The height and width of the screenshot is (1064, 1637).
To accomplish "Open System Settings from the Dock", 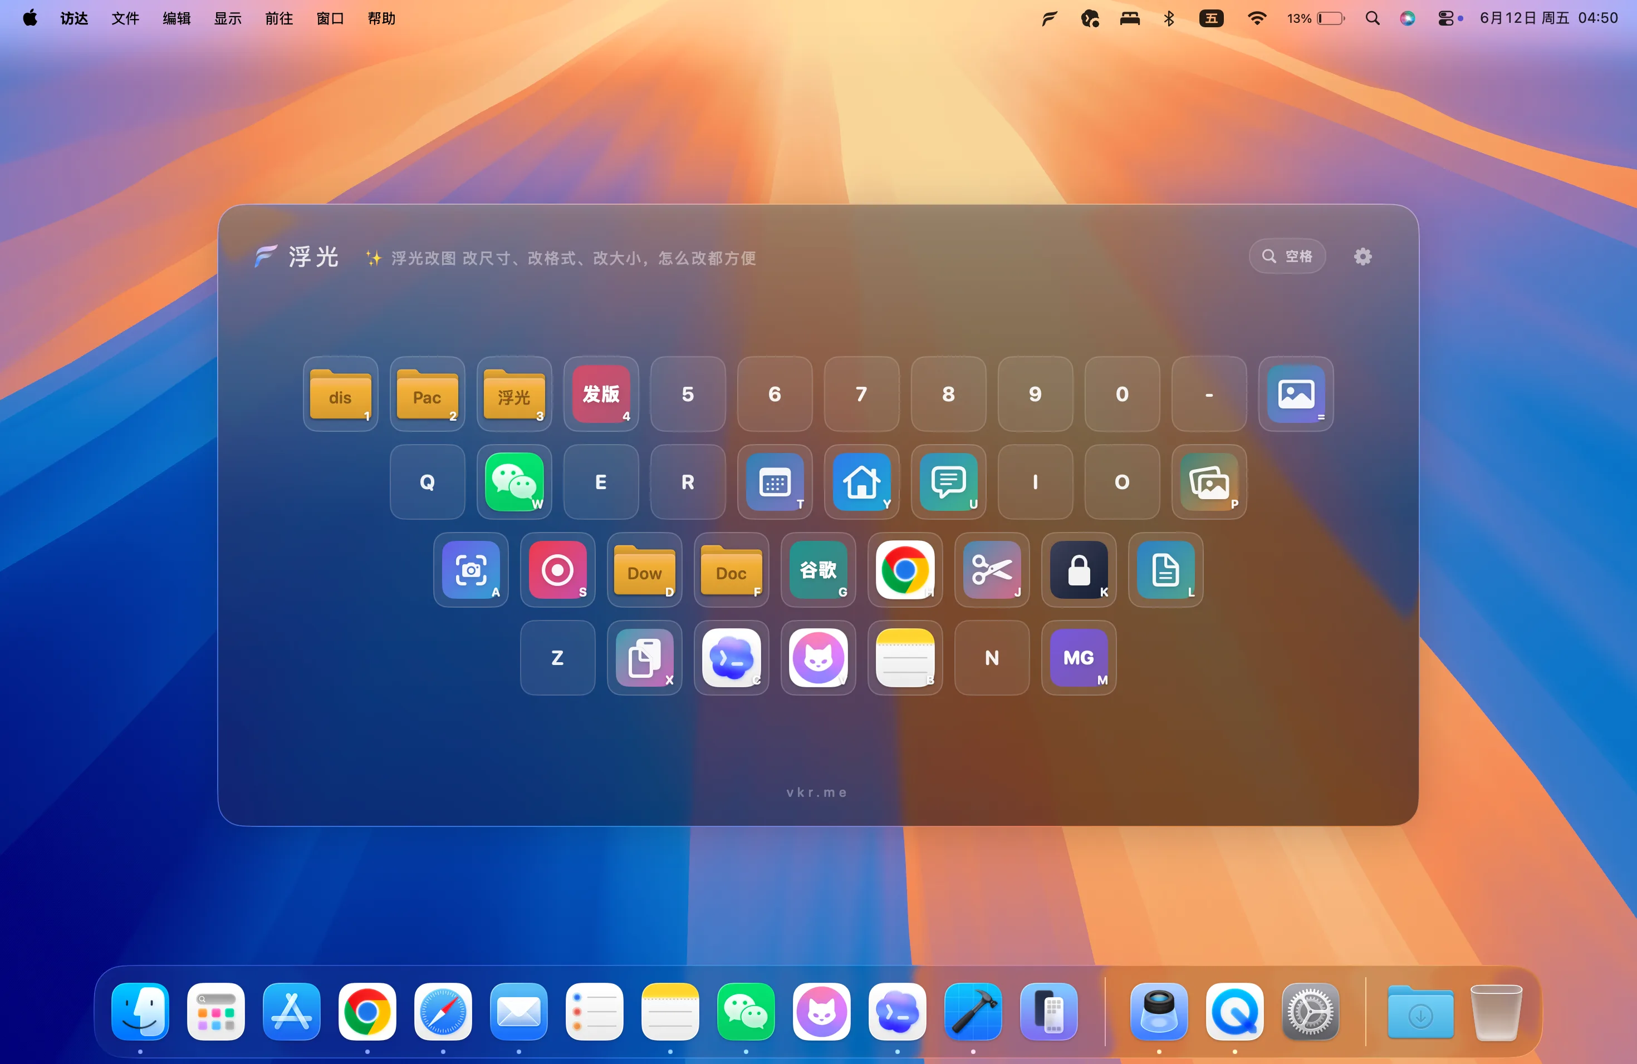I will 1310,1011.
